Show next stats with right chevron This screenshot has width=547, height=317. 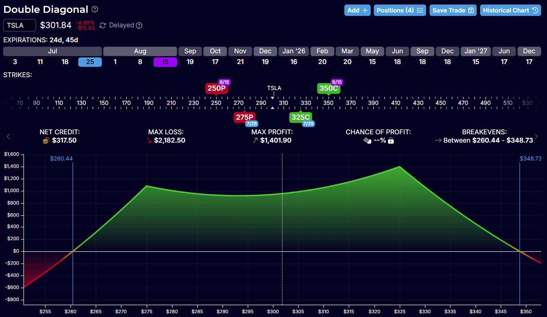pos(536,136)
